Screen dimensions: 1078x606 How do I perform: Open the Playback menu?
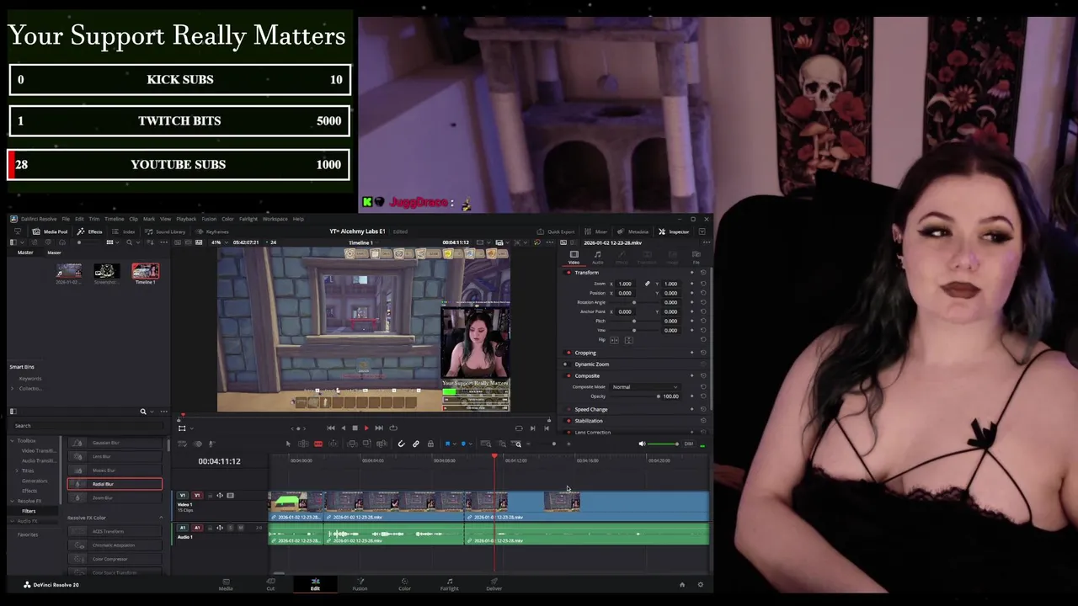(x=186, y=219)
